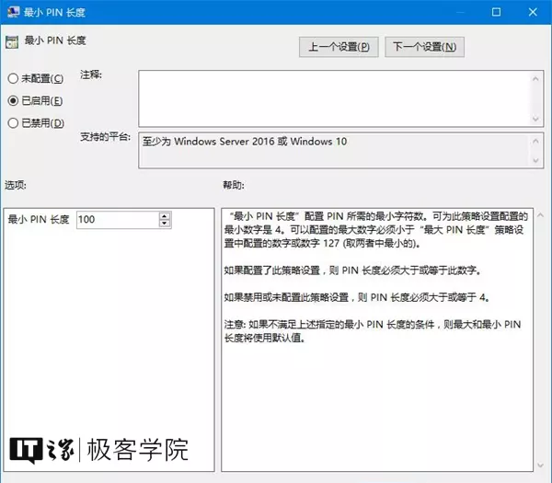Click the 选项: label

point(15,185)
